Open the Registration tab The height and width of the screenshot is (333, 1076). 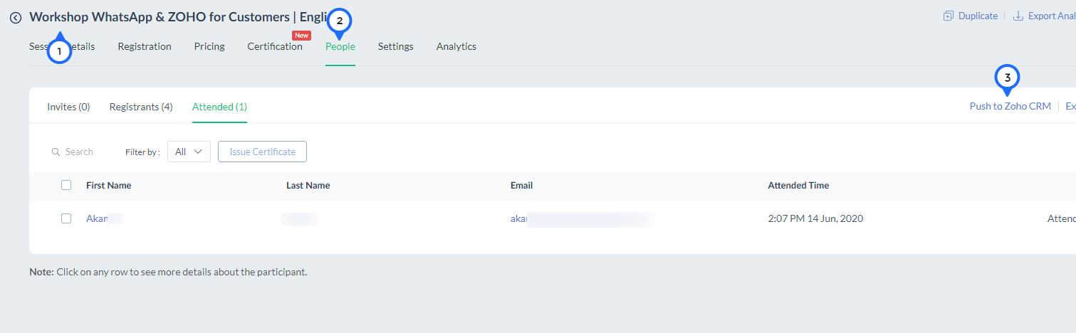[x=145, y=46]
